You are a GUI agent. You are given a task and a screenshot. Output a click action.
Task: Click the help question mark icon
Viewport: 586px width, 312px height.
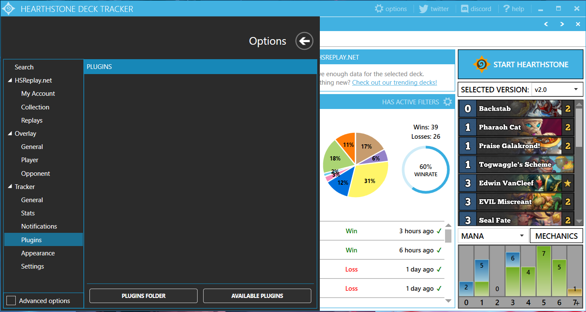(x=506, y=9)
